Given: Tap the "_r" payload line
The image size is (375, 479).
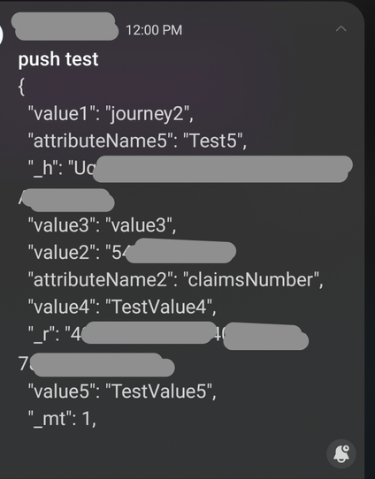Looking at the screenshot, I should pos(168,335).
